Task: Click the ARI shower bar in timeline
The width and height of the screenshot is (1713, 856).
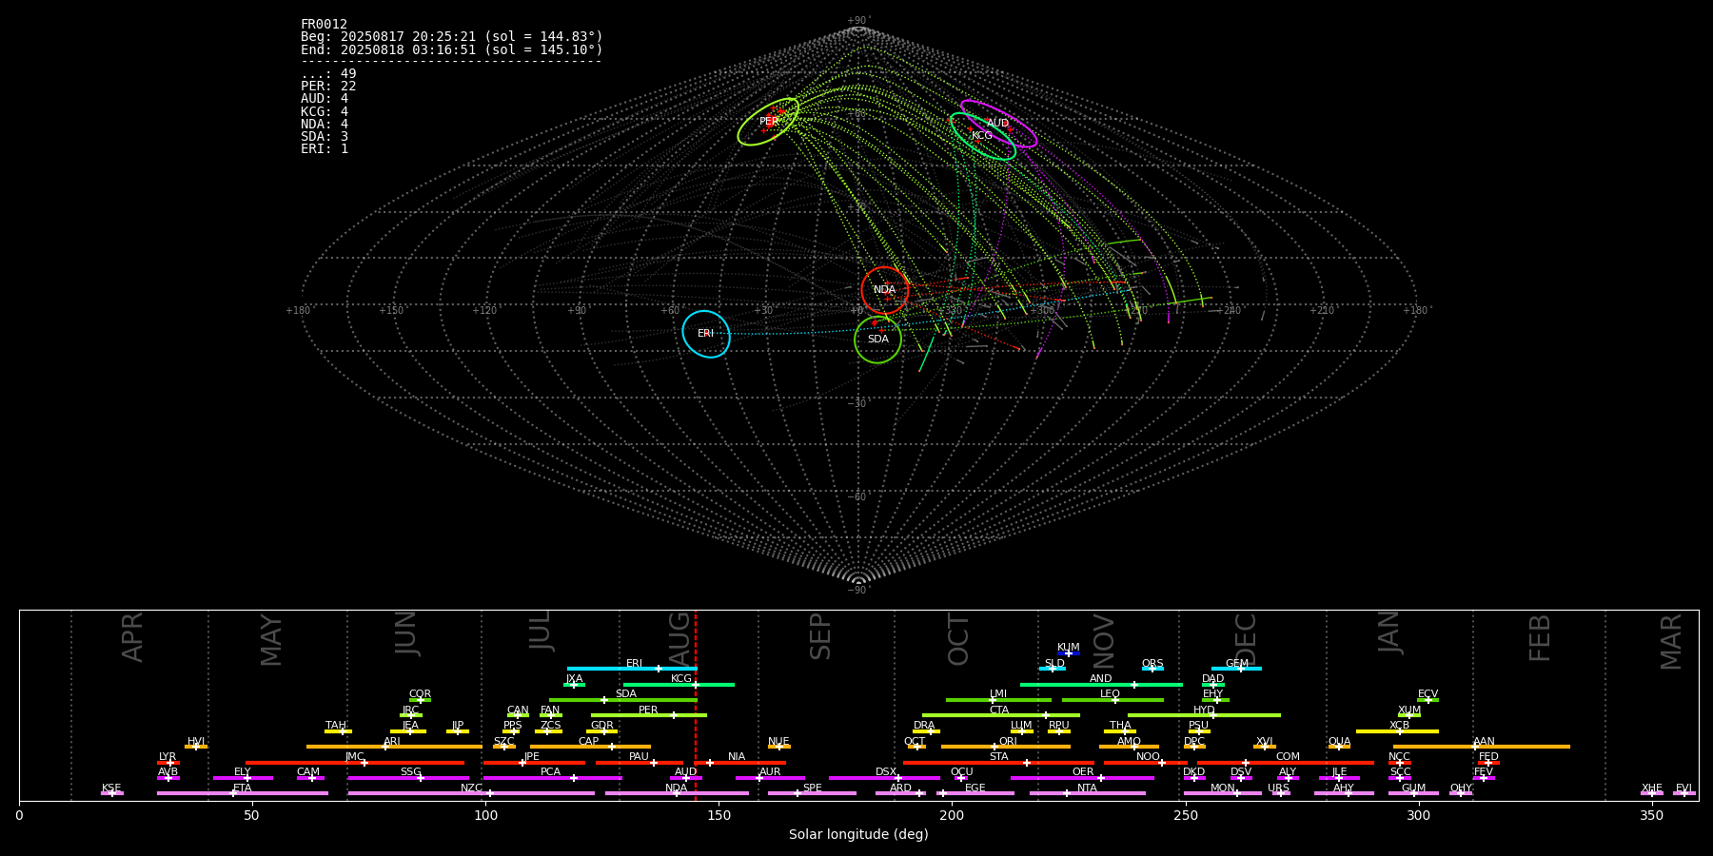Action: (394, 747)
